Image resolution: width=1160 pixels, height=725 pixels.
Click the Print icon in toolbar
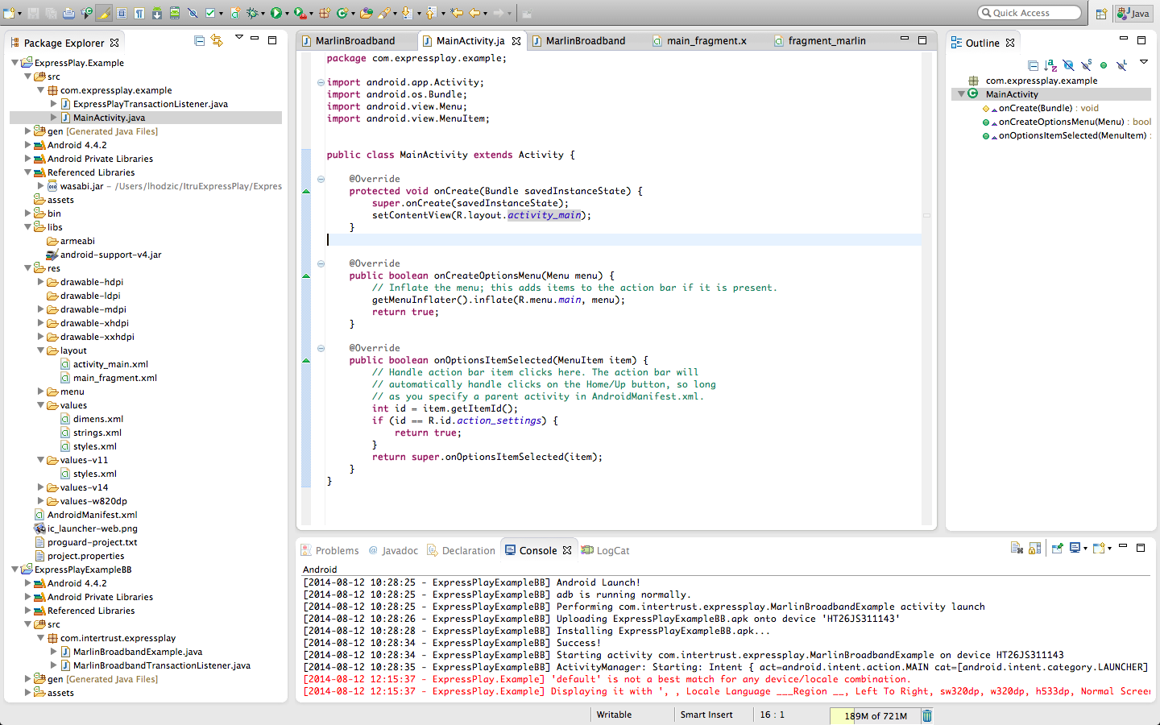coord(68,13)
